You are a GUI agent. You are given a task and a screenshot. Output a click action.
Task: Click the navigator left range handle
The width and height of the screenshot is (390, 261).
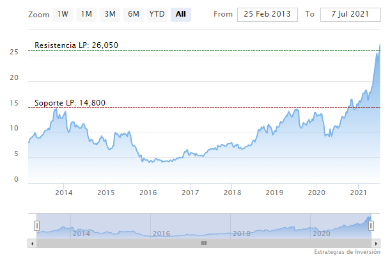pos(36,225)
